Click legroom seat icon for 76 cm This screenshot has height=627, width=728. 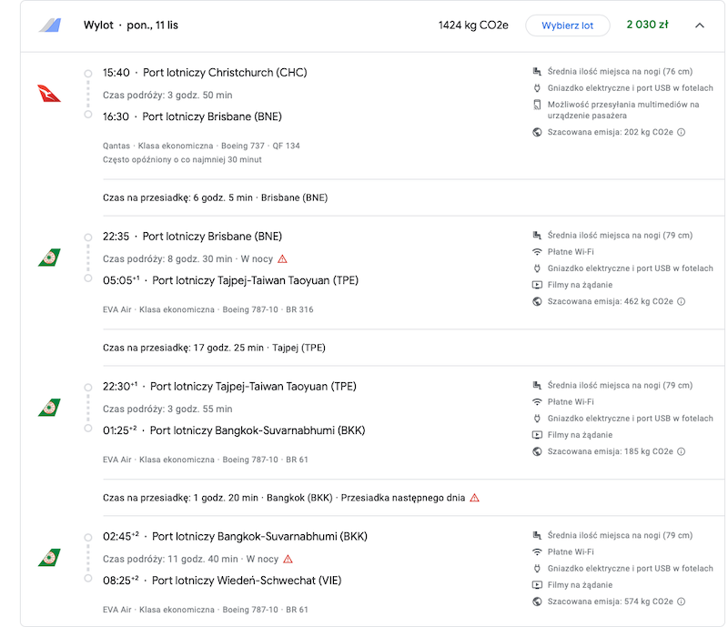[537, 72]
